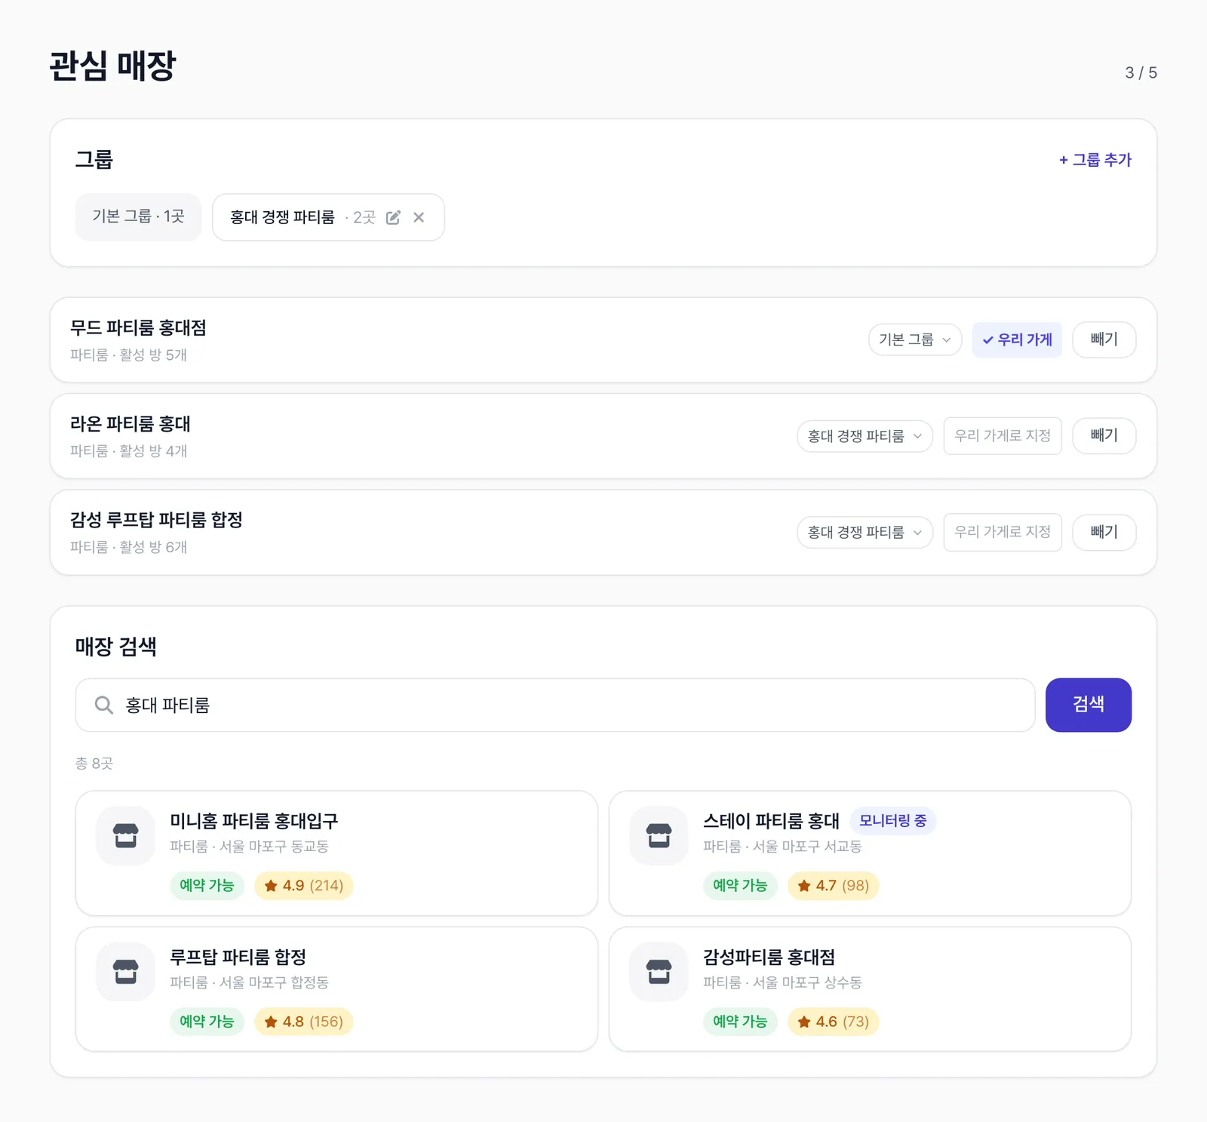Click store icon of 미니홈 파티룸 홍대입구
Viewport: 1207px width, 1122px height.
click(x=126, y=836)
